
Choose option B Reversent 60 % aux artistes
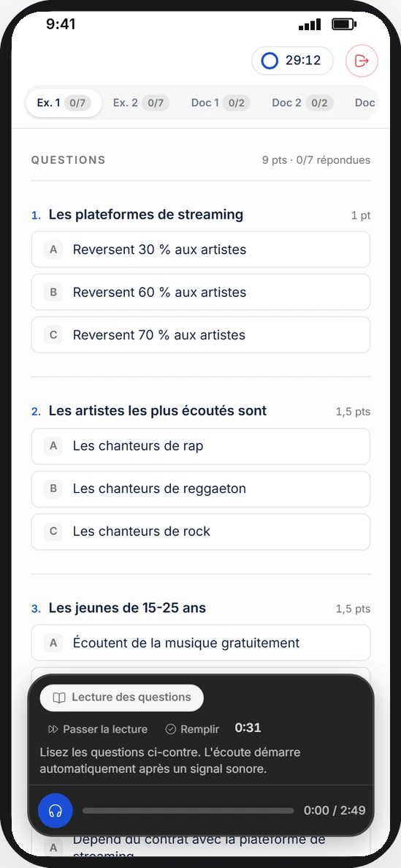pos(201,293)
